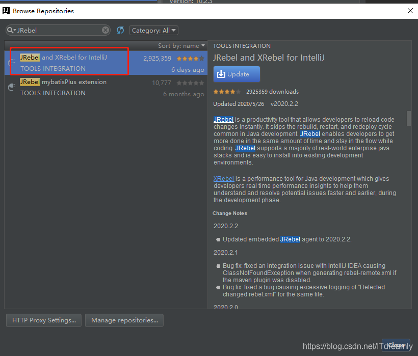Select JRebel mybatisPlus extension plugin
The width and height of the screenshot is (418, 356).
(x=106, y=87)
